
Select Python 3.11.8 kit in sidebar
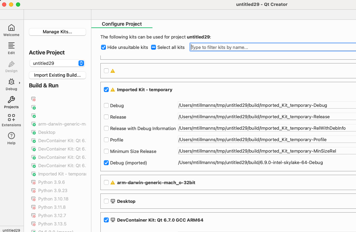(52, 207)
